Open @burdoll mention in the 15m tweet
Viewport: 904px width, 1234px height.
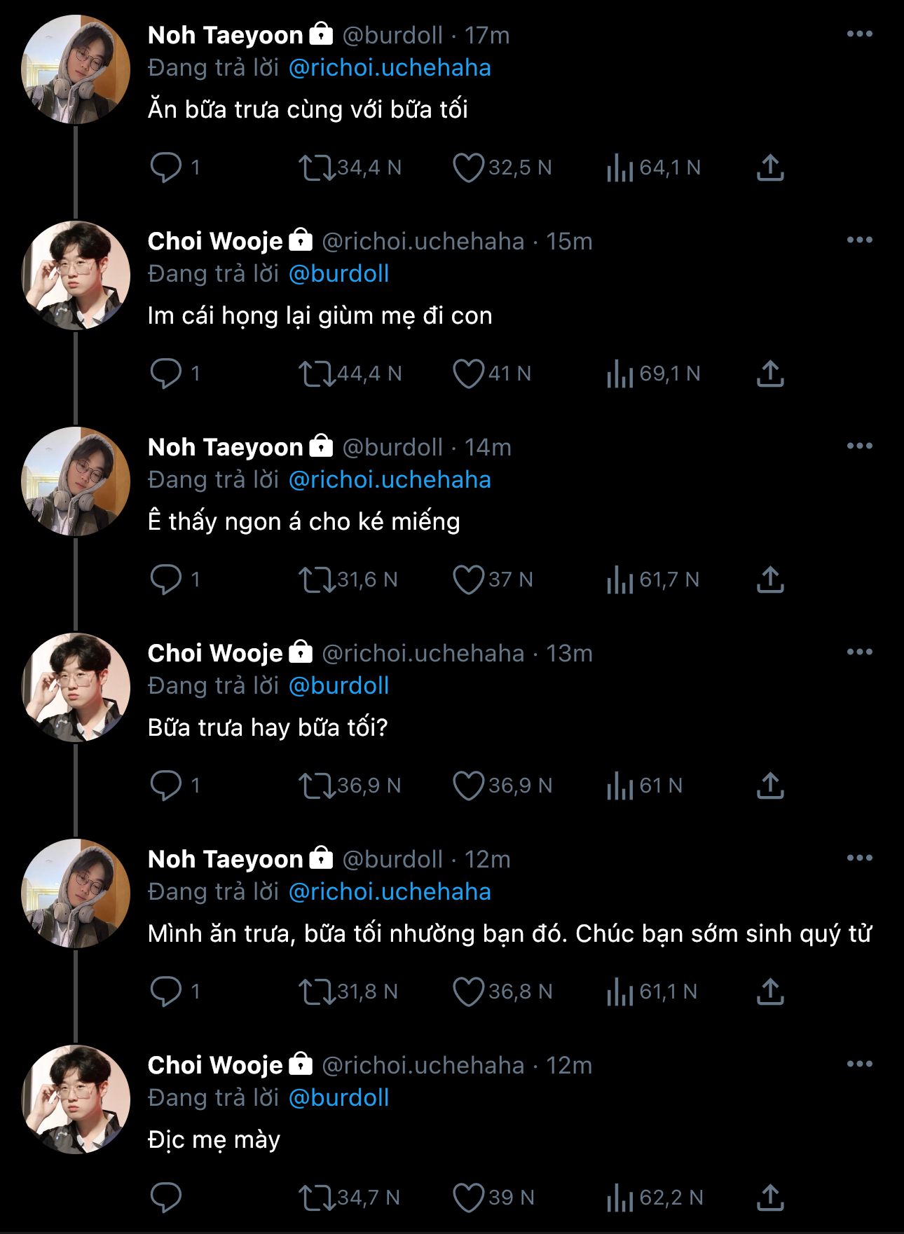click(338, 274)
